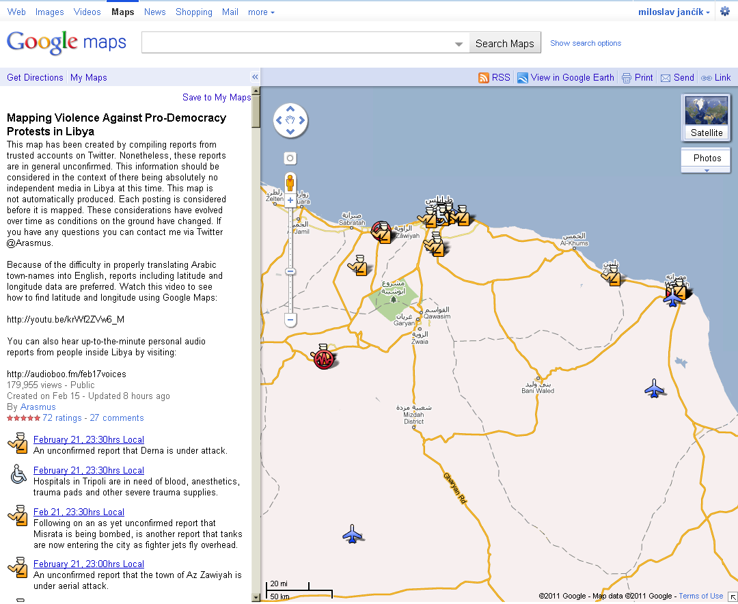Save this map to My Maps
This screenshot has width=738, height=604.
point(217,98)
